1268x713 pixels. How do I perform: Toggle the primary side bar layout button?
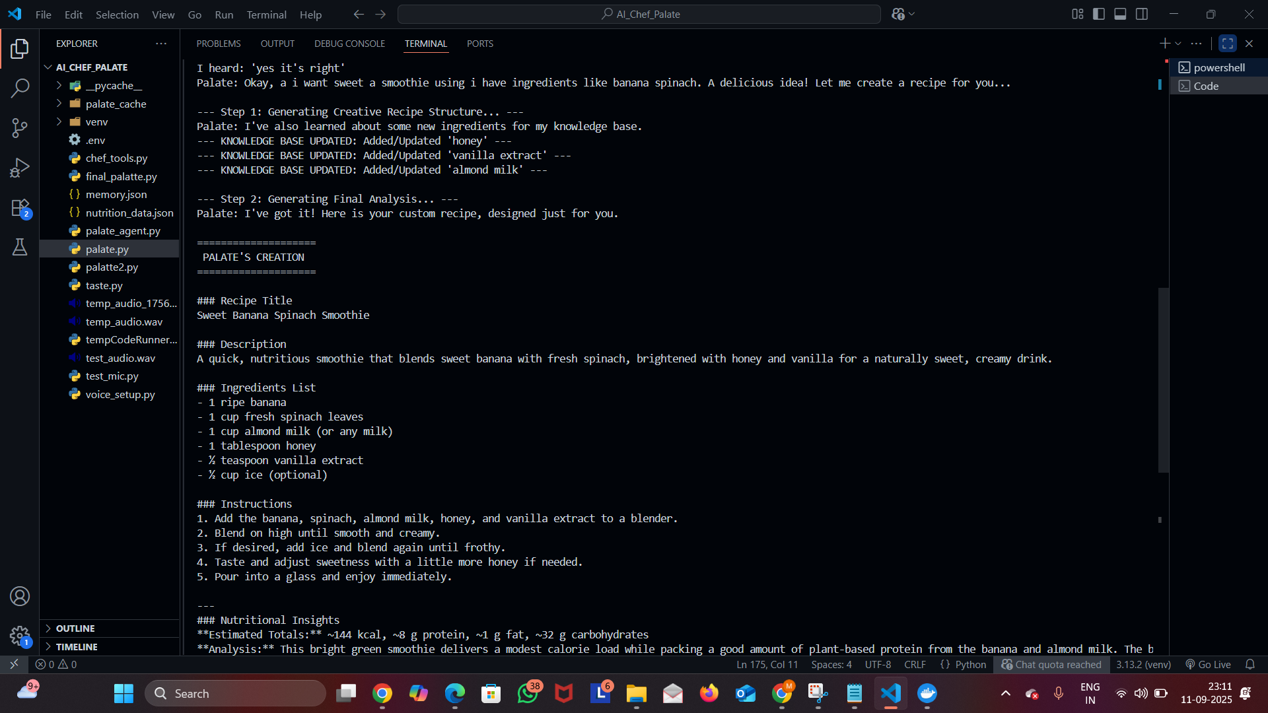tap(1099, 14)
